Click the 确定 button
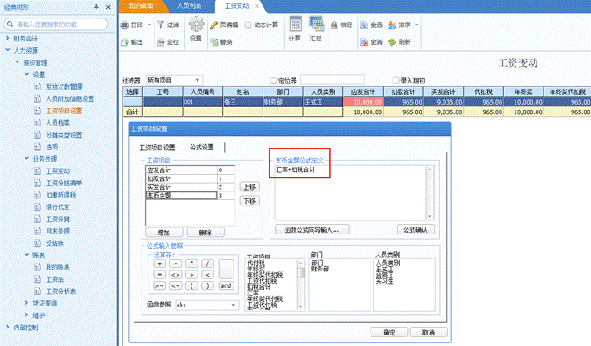The height and width of the screenshot is (346, 591). [389, 333]
